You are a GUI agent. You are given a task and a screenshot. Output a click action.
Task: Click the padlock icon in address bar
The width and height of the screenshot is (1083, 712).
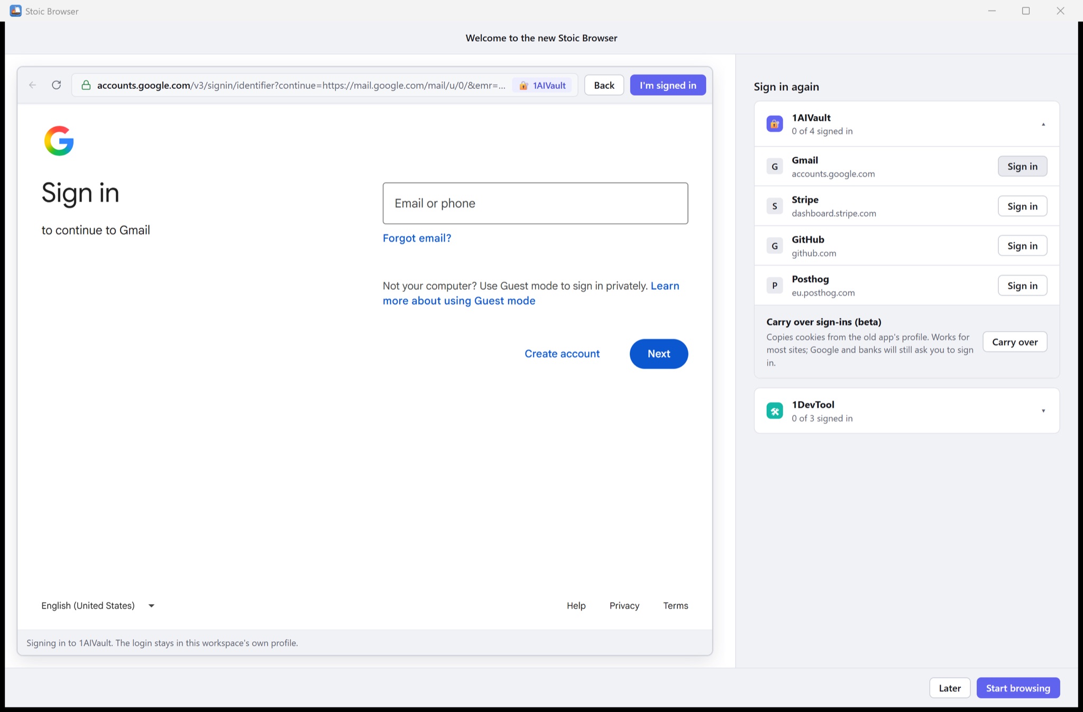pyautogui.click(x=86, y=85)
